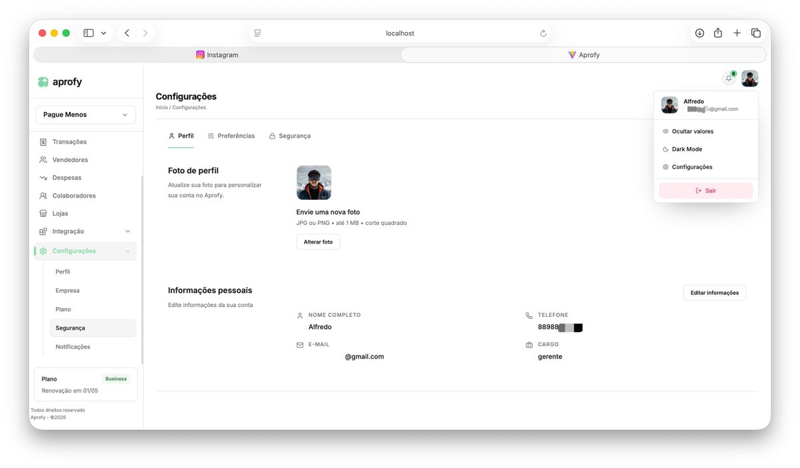
Task: Click the Editar informações button
Action: click(x=715, y=293)
